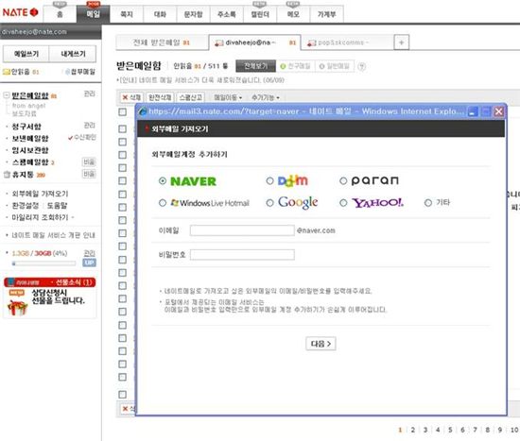Open the 보낸메일함 folder
The image size is (520, 441).
(30, 139)
